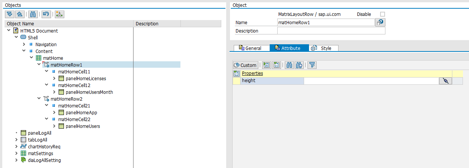Viewport: 469px width, 168px height.
Task: Click the Collapse All icon in Objects toolbar
Action: pyautogui.click(x=20, y=14)
